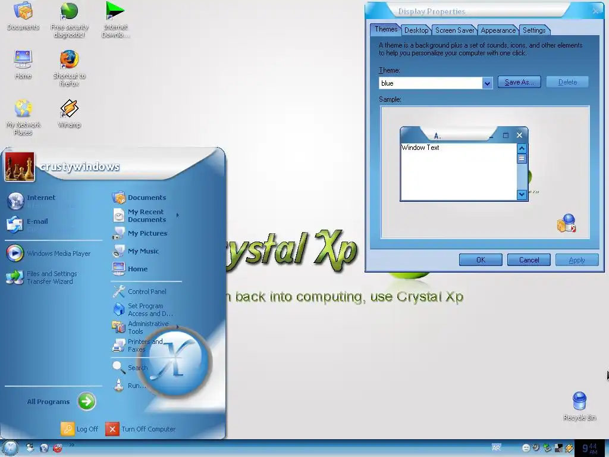Click the volume tray icon
The image size is (609, 457).
pos(536,447)
